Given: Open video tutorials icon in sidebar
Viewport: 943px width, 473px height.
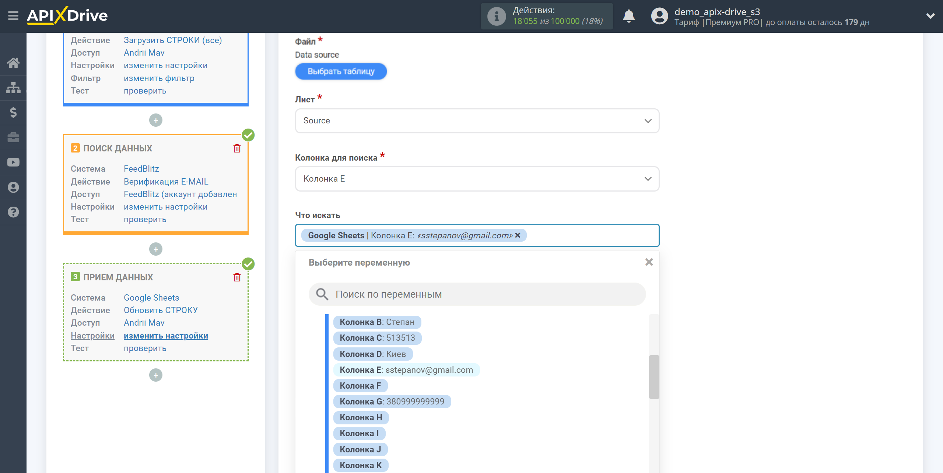Looking at the screenshot, I should click(13, 162).
